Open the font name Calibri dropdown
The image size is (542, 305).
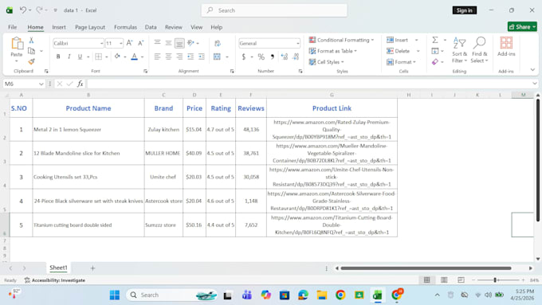point(102,43)
